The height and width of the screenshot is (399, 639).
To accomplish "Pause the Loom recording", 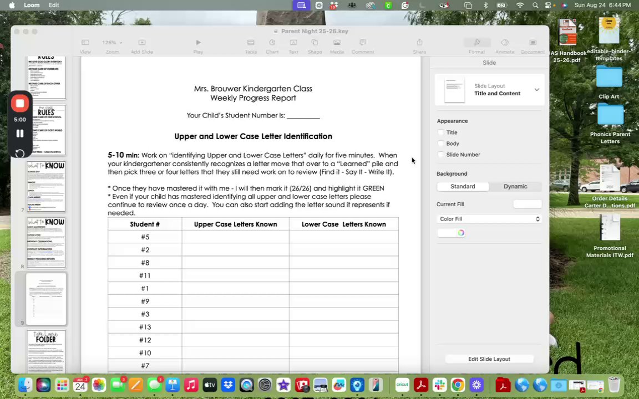I will tap(19, 134).
